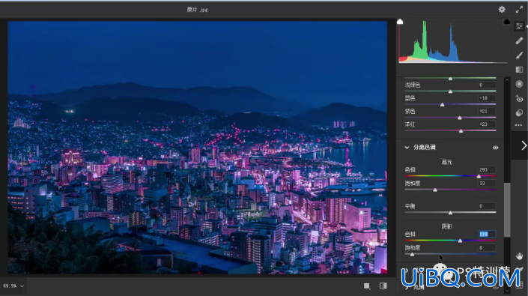
Task: Click the 阴影 饱和度 value field 8
Action: click(x=487, y=247)
